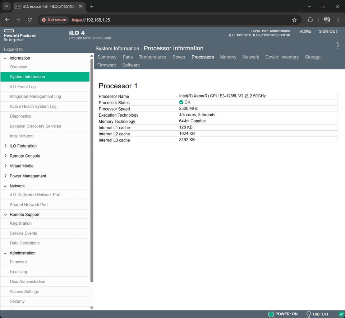Expand the Remote Console section
This screenshot has height=318, width=345.
tap(5, 156)
